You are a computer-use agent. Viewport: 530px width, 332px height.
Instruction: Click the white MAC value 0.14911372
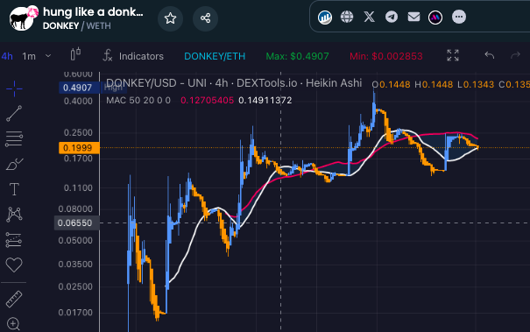(x=265, y=101)
